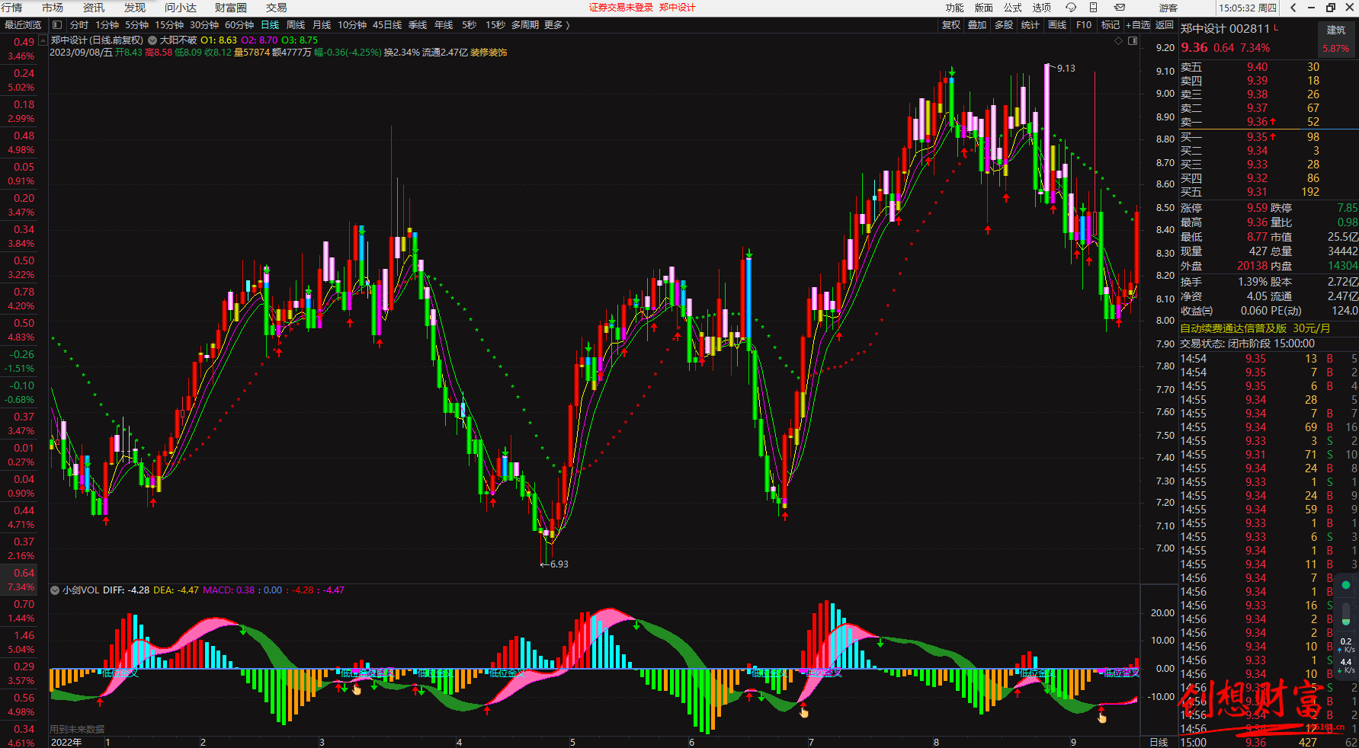Screen dimensions: 1359x748
Task: Click the 卖一 9.36 ask price row
Action: click(x=1268, y=122)
